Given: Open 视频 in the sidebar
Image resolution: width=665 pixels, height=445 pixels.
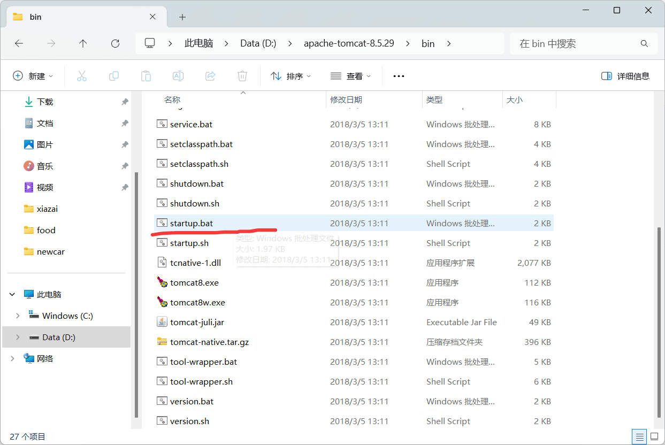Looking at the screenshot, I should 45,187.
